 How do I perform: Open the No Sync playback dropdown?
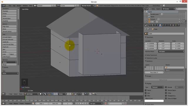[96, 103]
